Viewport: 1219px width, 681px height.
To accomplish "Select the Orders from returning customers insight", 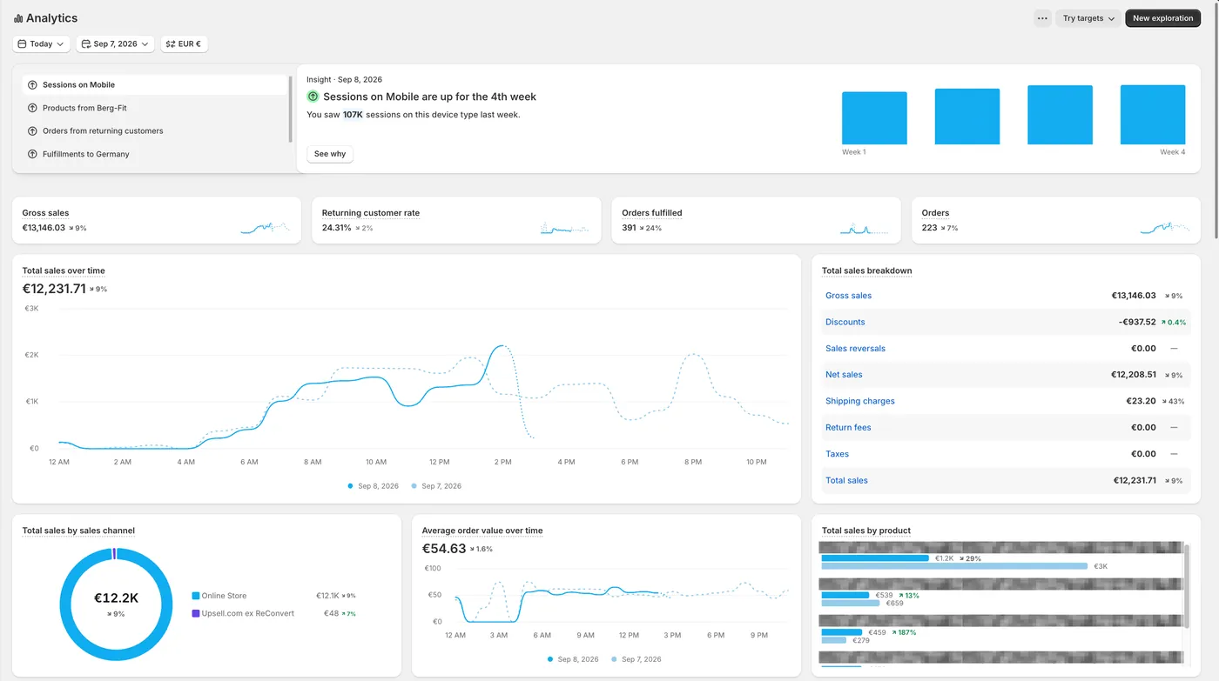I will click(155, 131).
